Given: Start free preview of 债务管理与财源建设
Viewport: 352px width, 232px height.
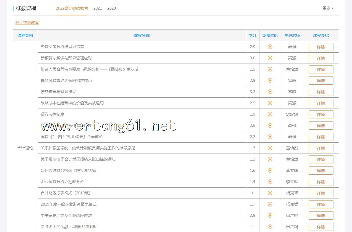Looking at the screenshot, I should (x=270, y=92).
